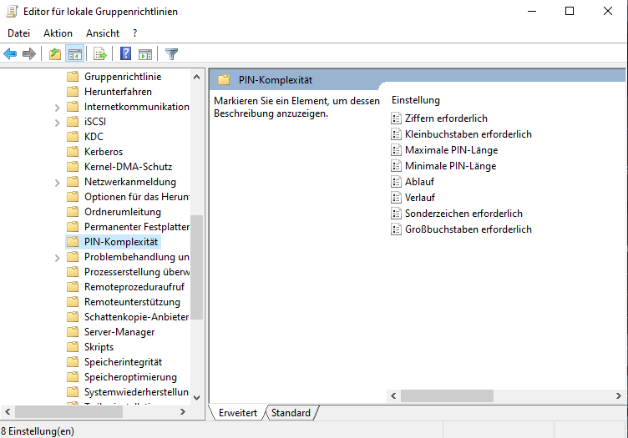Click the folder icon next to Speicherintegrität

click(73, 362)
